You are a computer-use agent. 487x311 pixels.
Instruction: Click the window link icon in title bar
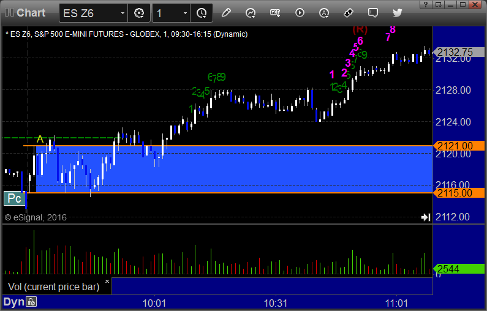point(438,4)
